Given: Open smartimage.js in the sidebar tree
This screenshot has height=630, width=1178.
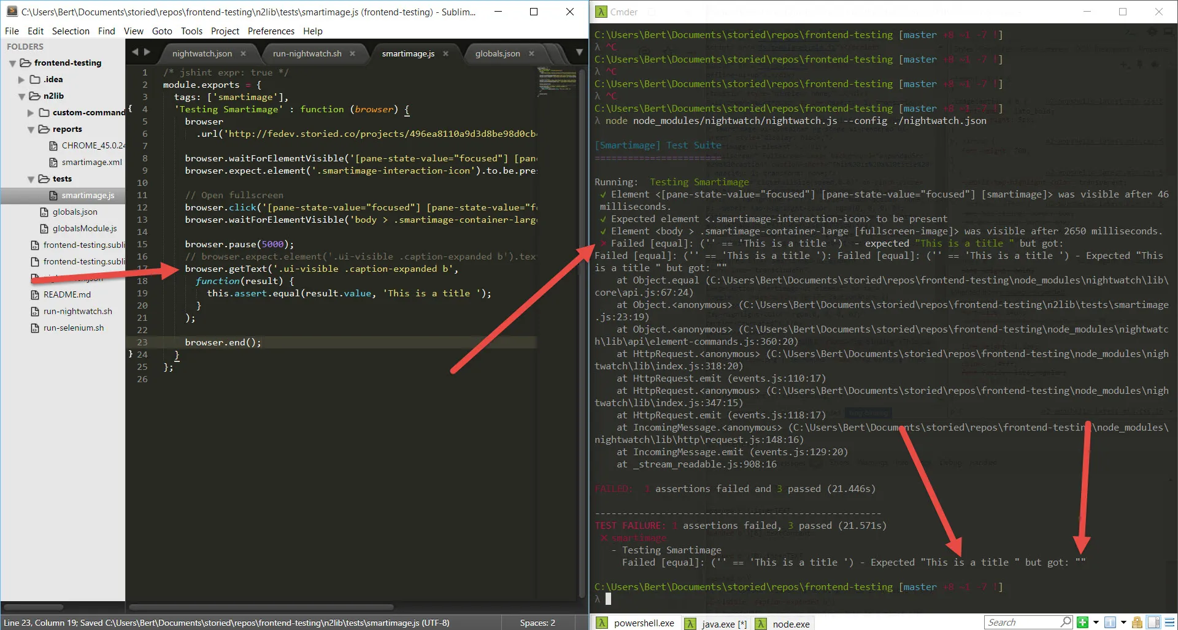Looking at the screenshot, I should [x=88, y=195].
